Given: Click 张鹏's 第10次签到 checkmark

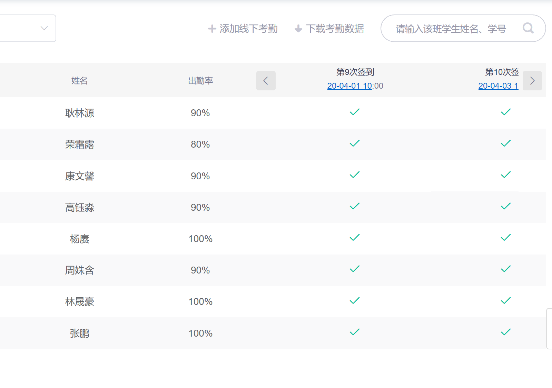Looking at the screenshot, I should tap(505, 332).
